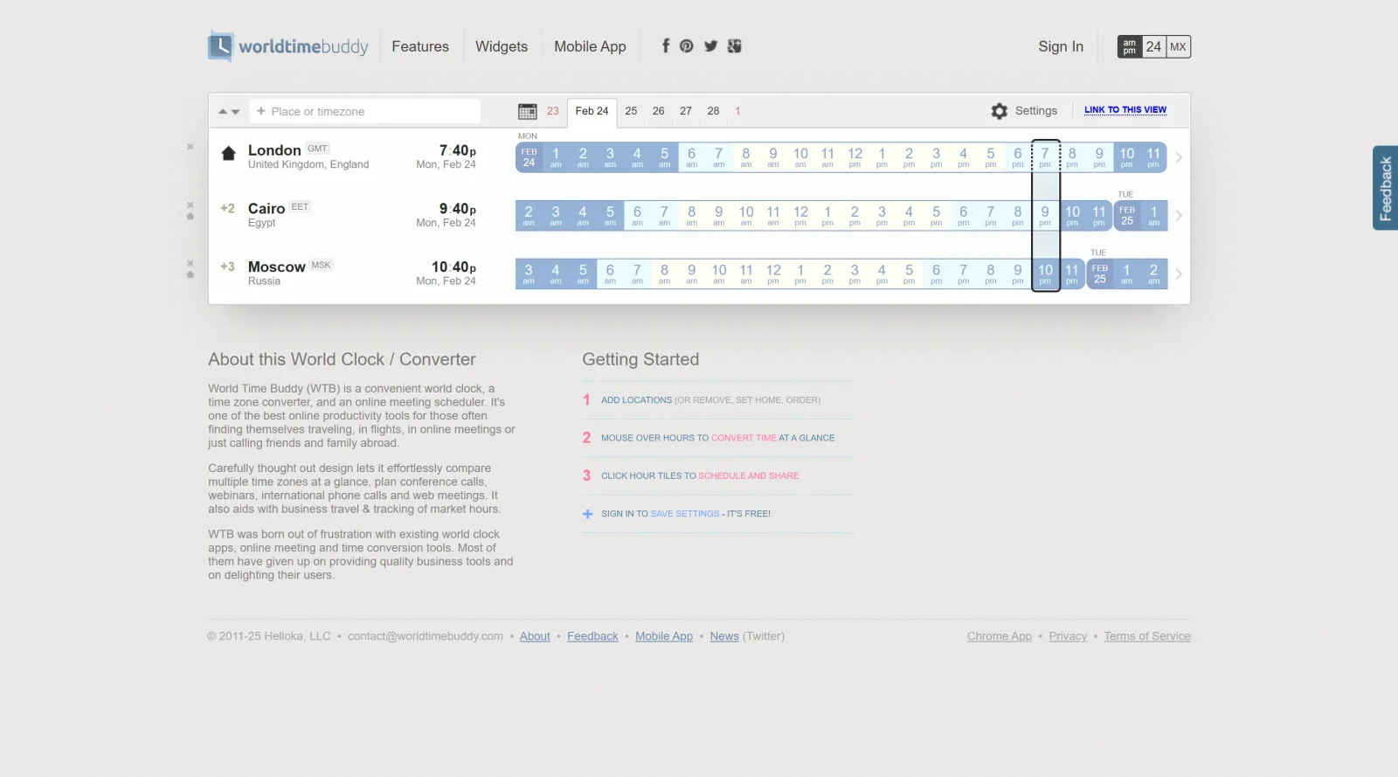Click the Place or timezone input field
Viewport: 1398px width, 777px height.
click(x=365, y=111)
